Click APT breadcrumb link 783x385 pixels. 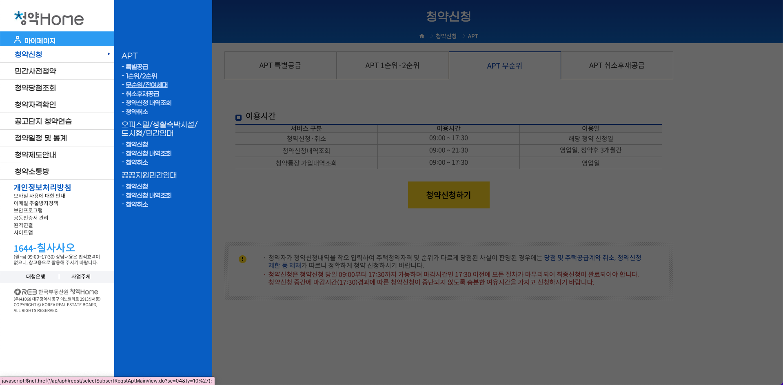(x=473, y=36)
